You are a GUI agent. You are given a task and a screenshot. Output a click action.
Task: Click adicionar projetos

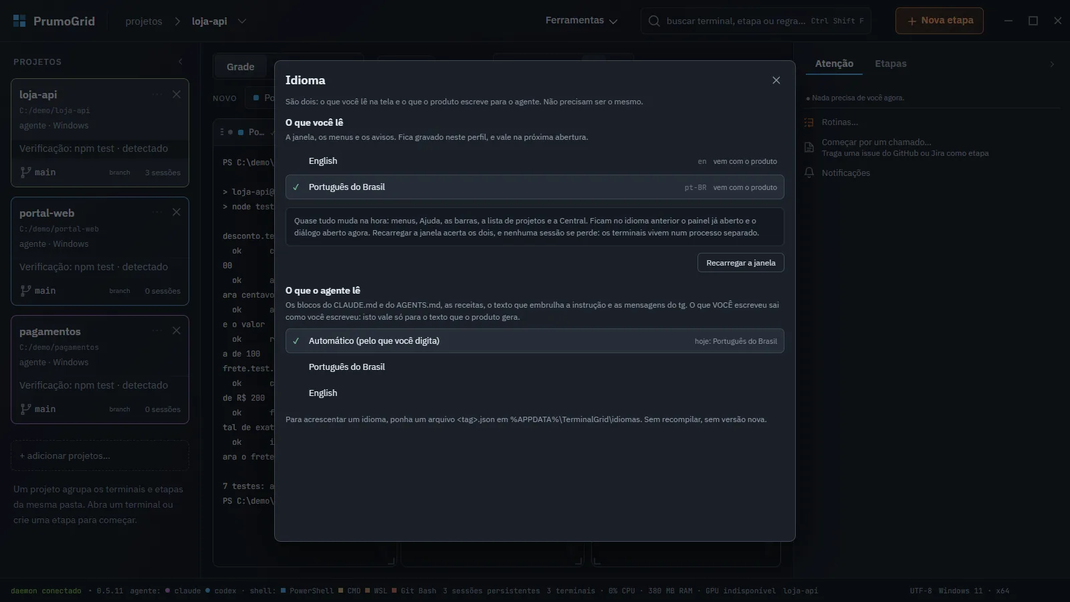tap(100, 456)
